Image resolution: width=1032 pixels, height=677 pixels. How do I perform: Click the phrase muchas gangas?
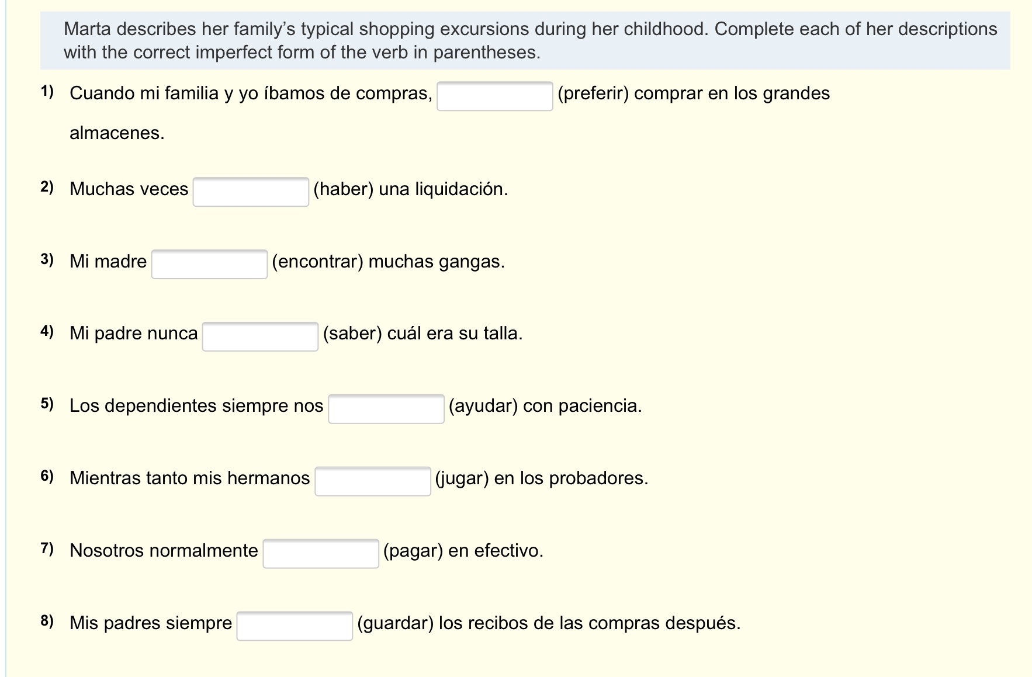point(437,261)
